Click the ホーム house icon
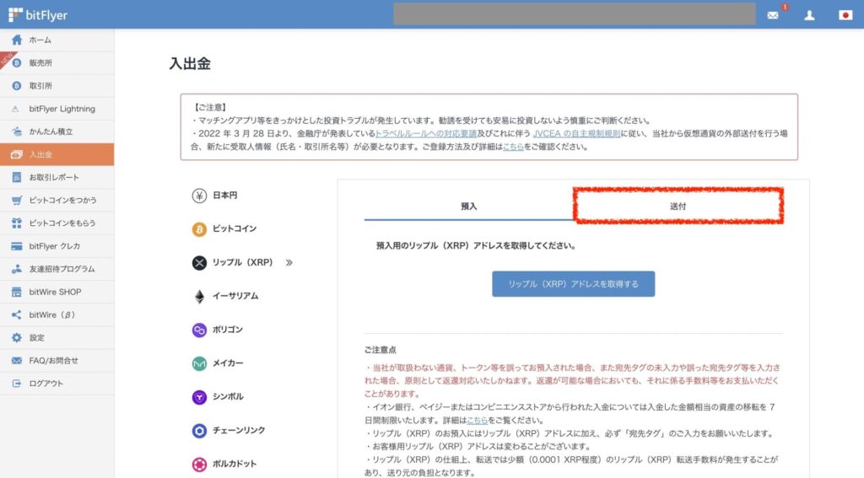The width and height of the screenshot is (864, 478). (17, 40)
